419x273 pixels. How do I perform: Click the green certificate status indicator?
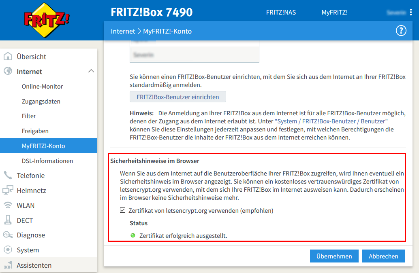click(133, 235)
